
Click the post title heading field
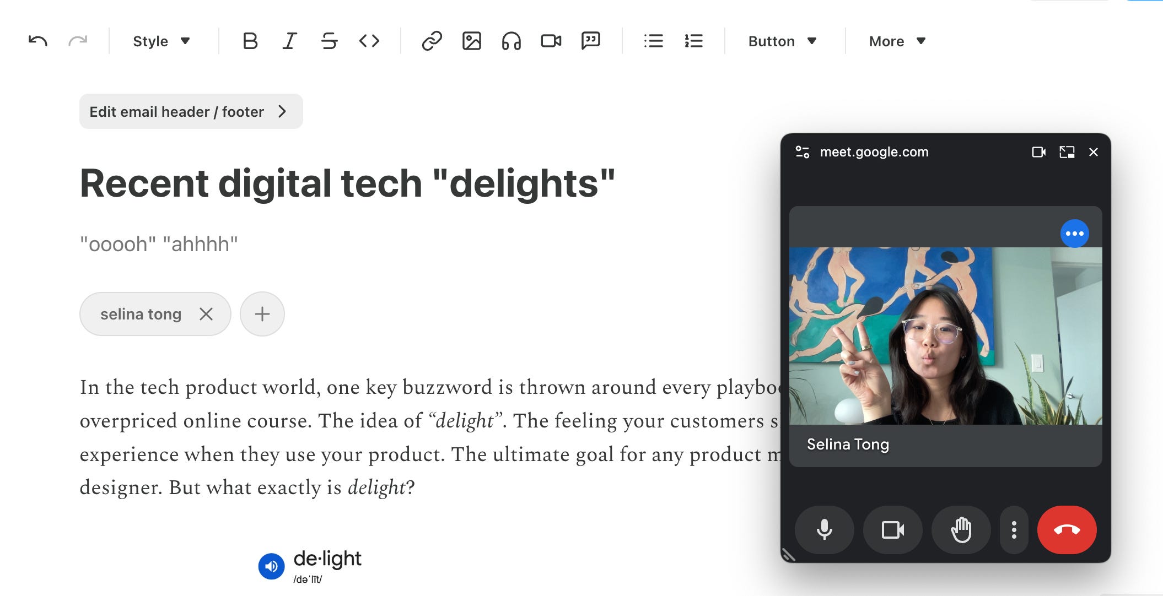347,183
